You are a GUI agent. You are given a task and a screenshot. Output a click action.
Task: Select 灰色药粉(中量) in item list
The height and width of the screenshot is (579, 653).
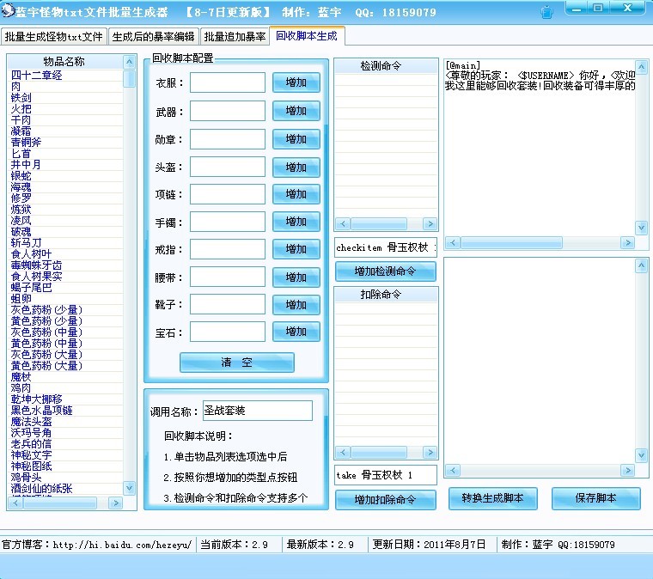46,332
